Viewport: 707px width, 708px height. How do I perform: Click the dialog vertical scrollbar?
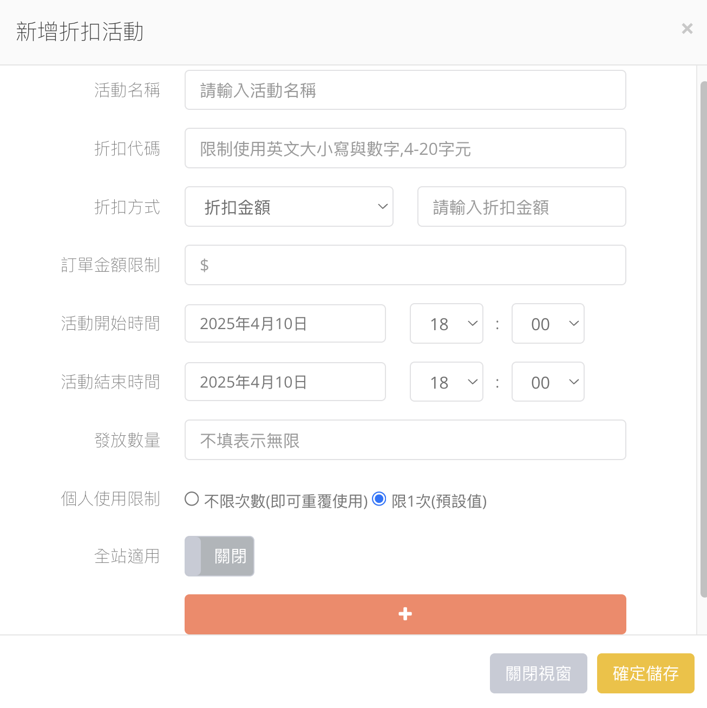point(703,339)
